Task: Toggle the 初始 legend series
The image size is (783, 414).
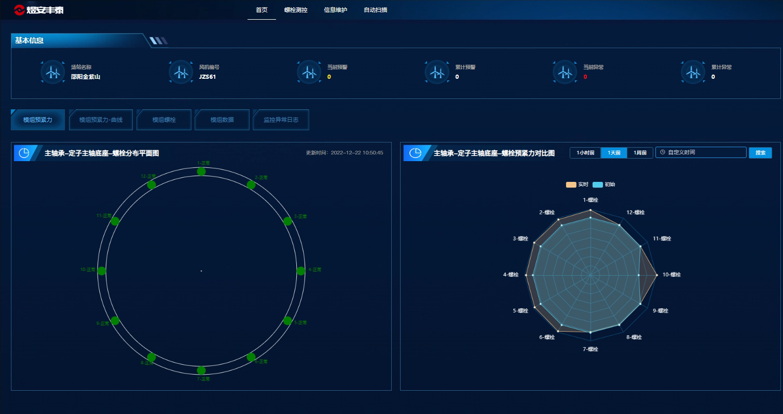Action: pos(603,184)
